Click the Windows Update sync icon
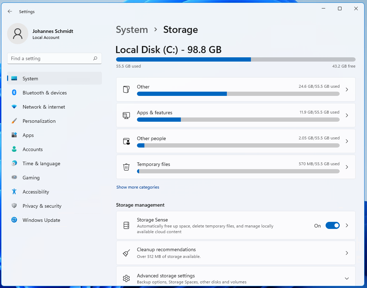The height and width of the screenshot is (288, 367). click(14, 220)
